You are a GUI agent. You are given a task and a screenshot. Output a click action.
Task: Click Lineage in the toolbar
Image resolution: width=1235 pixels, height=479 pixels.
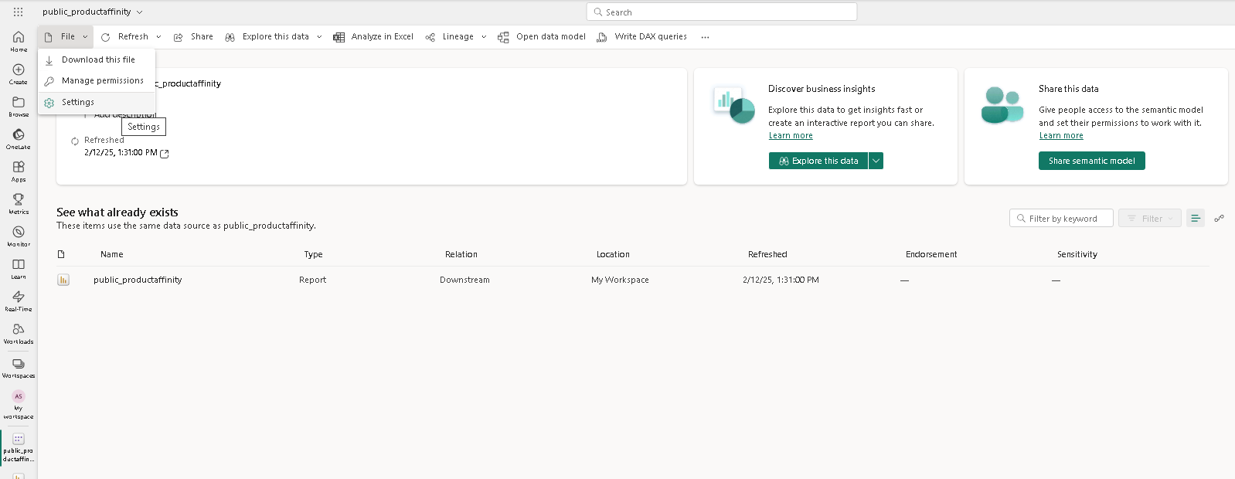[449, 37]
